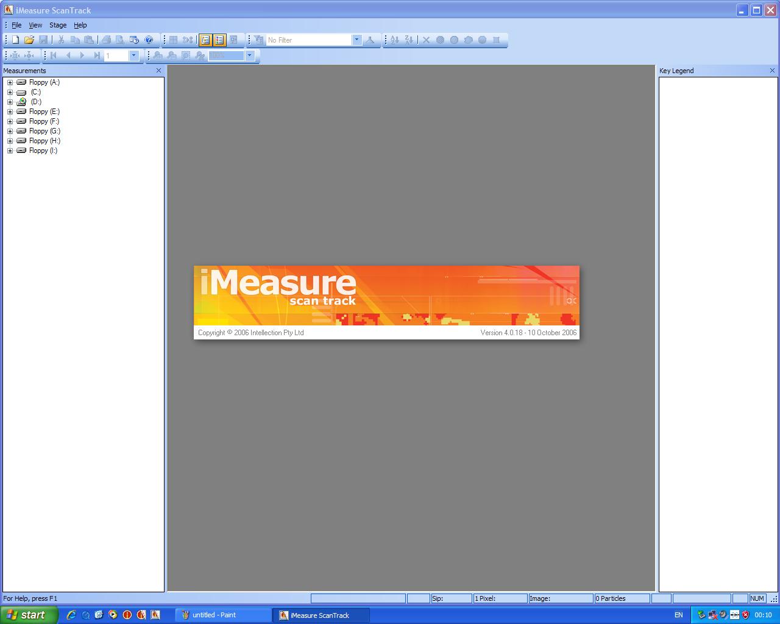Click the Open folder toolbar icon
Image resolution: width=780 pixels, height=624 pixels.
click(x=29, y=40)
